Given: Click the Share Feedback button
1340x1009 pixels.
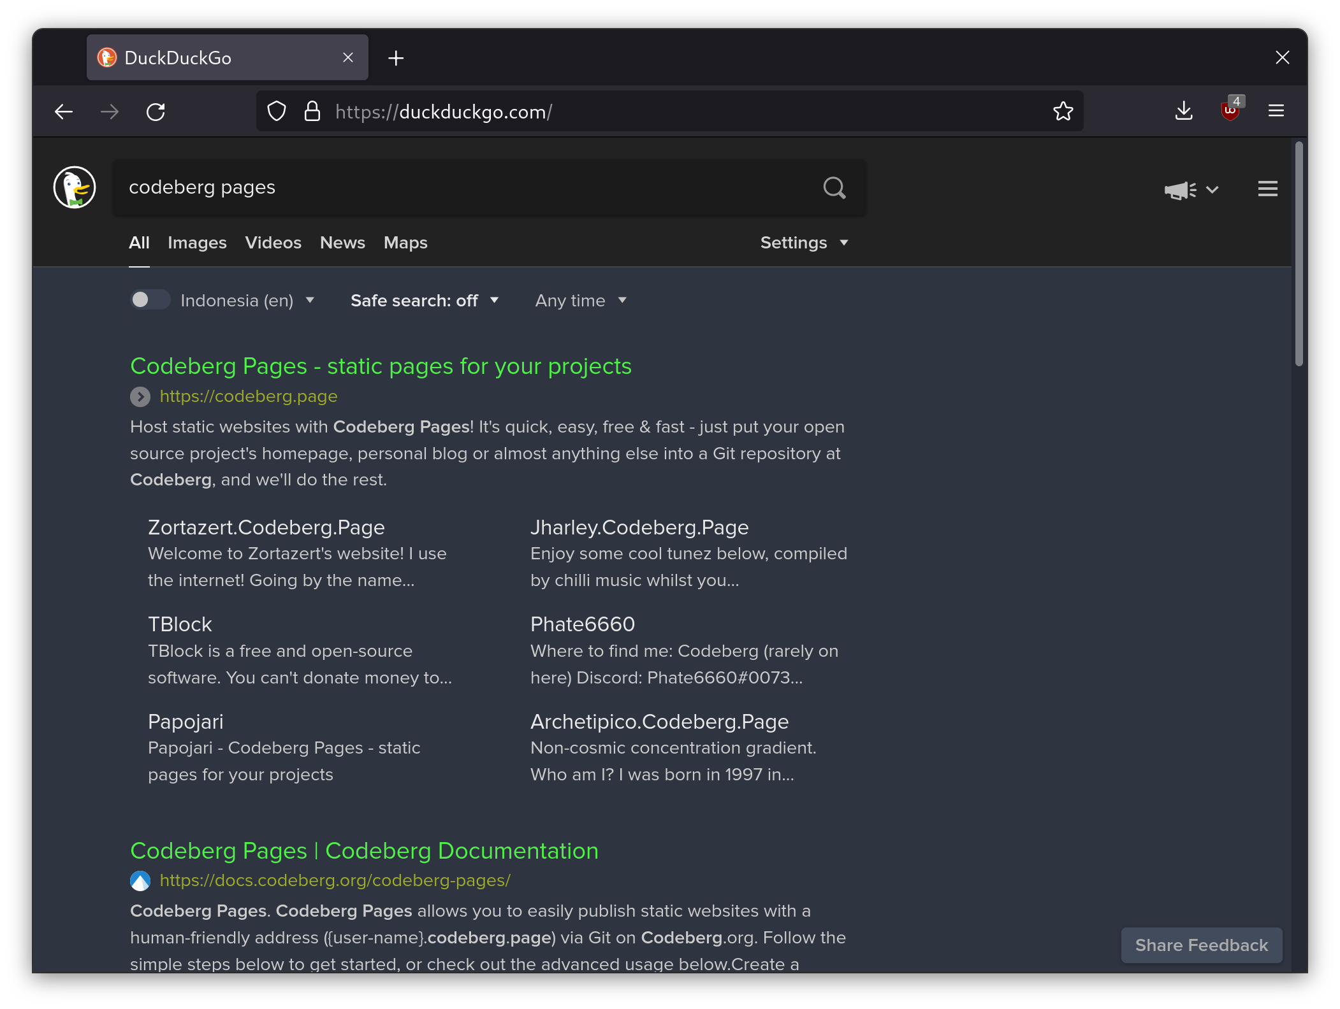Looking at the screenshot, I should [1202, 945].
